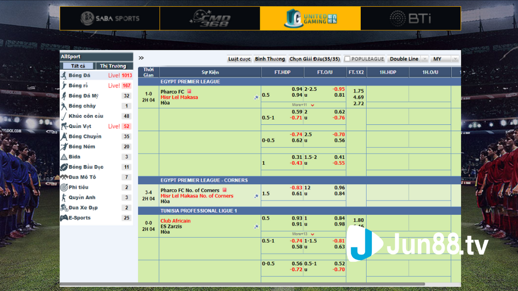
Task: Switch to the Thị Trường tab
Action: click(113, 66)
